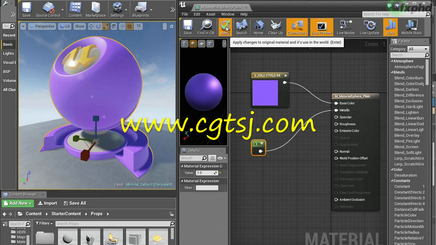
Task: Open the Marketplace
Action: tap(96, 9)
